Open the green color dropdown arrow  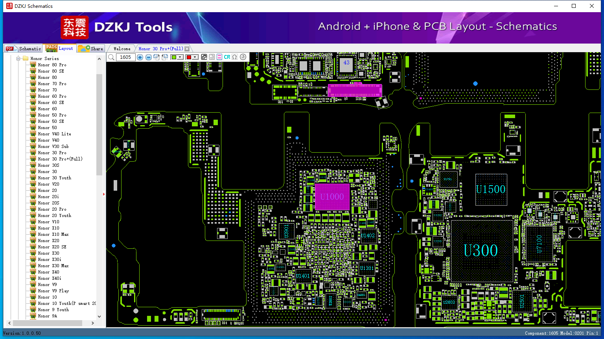[x=180, y=57]
